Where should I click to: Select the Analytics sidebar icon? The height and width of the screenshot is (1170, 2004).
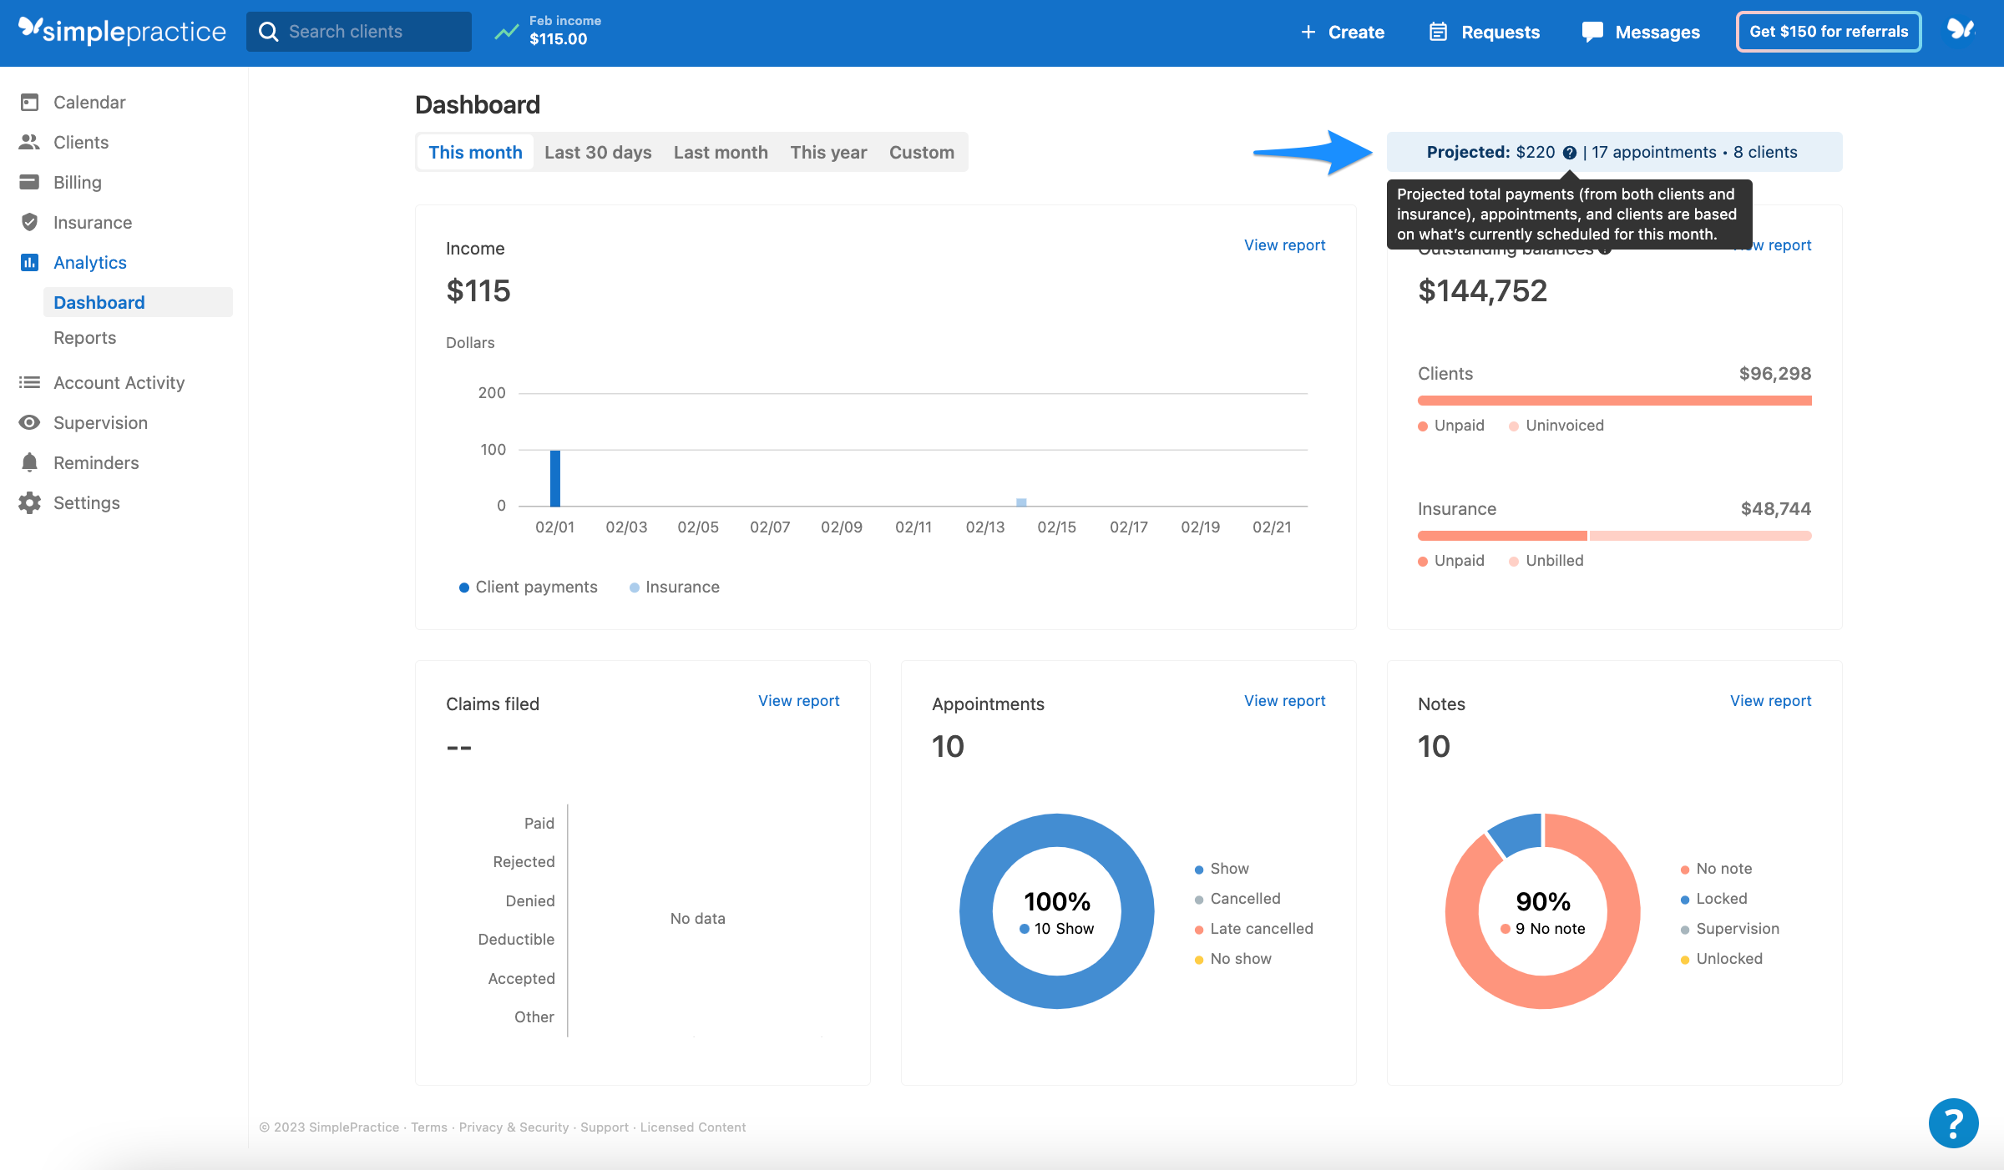click(x=30, y=262)
